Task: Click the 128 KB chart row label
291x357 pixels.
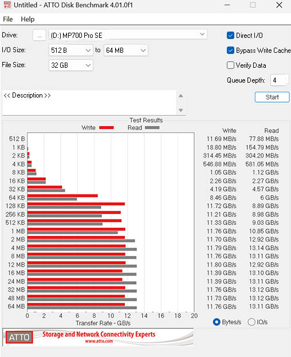Action: point(15,206)
